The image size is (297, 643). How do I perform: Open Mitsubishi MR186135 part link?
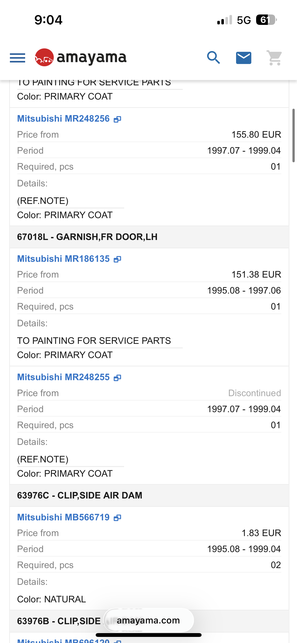point(63,259)
